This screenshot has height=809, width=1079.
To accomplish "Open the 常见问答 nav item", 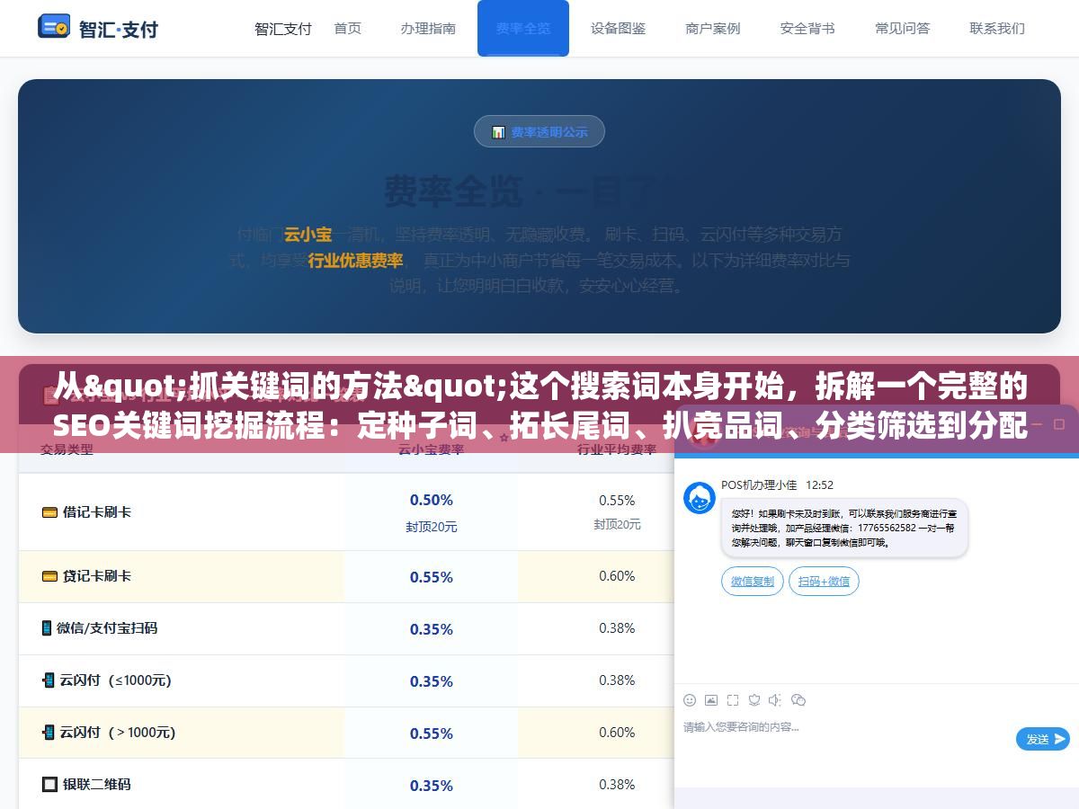I will tap(903, 28).
